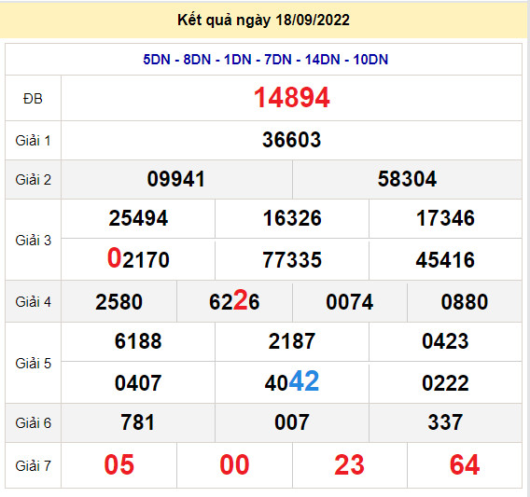This screenshot has height=497, width=530.
Task: Select Giải 6 number 337
Action: coord(445,422)
